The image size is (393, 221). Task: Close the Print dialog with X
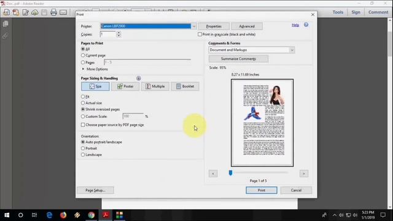[x=313, y=15]
